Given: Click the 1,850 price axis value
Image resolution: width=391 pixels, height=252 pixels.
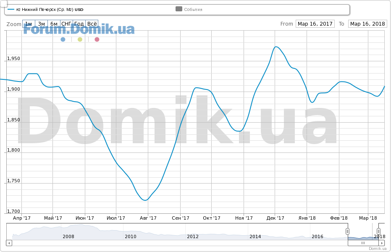Looking at the screenshot, I should point(13,120).
